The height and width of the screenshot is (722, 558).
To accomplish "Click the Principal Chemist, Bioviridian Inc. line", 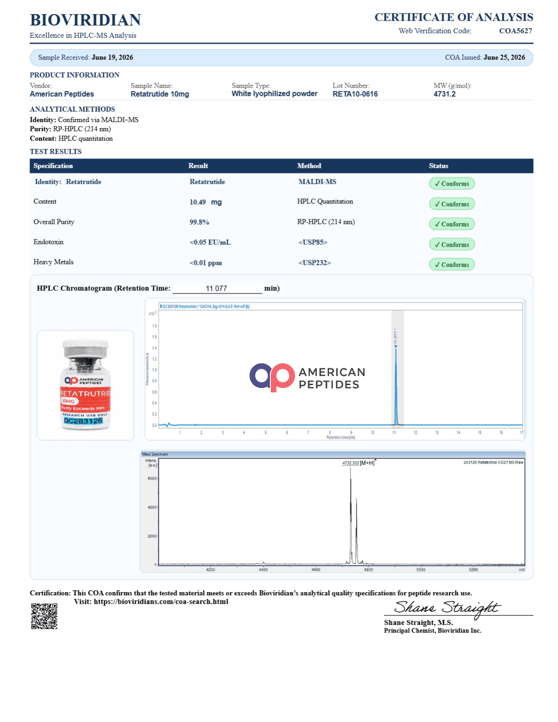I will [433, 631].
